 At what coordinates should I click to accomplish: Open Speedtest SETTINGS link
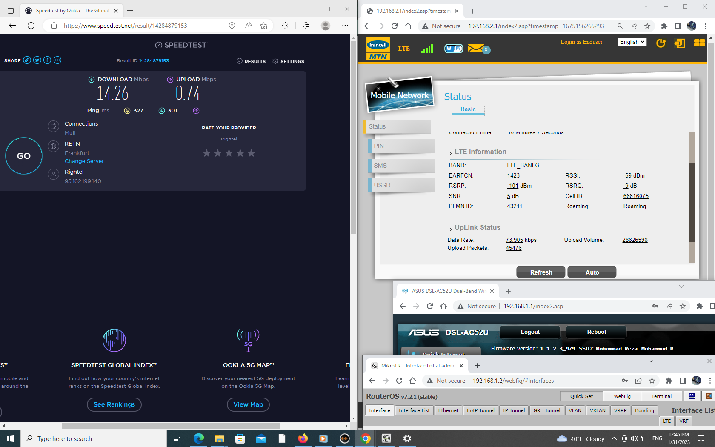pyautogui.click(x=288, y=61)
